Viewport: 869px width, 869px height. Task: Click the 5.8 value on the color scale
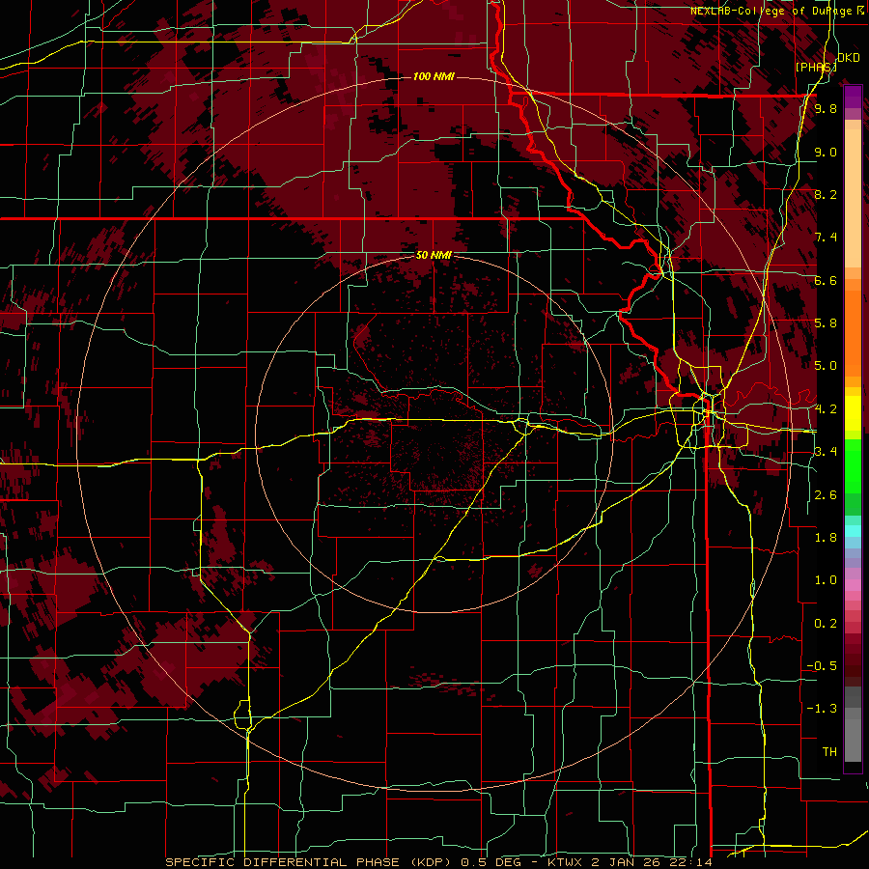[x=826, y=323]
